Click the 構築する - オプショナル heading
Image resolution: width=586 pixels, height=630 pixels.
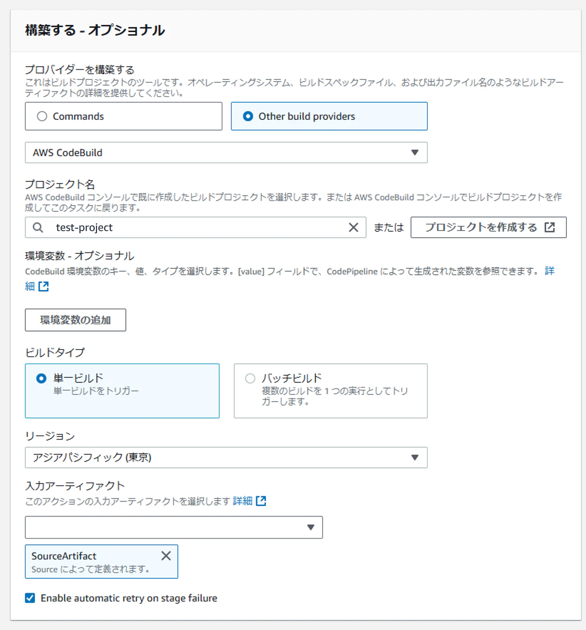coord(95,30)
